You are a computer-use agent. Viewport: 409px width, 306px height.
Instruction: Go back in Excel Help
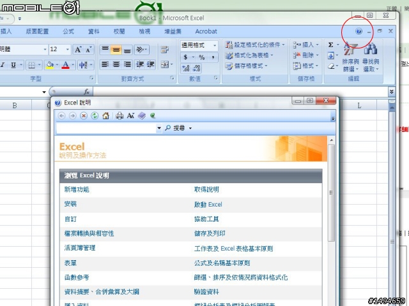click(x=61, y=116)
